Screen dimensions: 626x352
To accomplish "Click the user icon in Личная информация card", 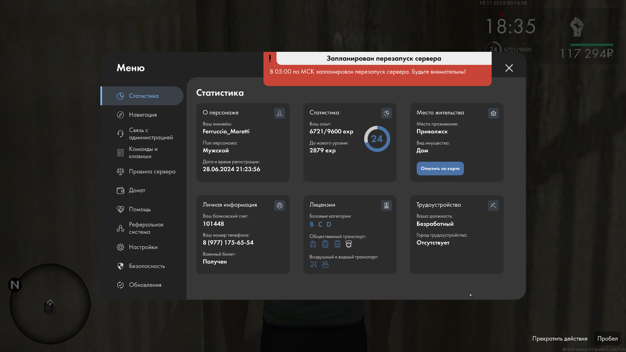I will pos(279,205).
